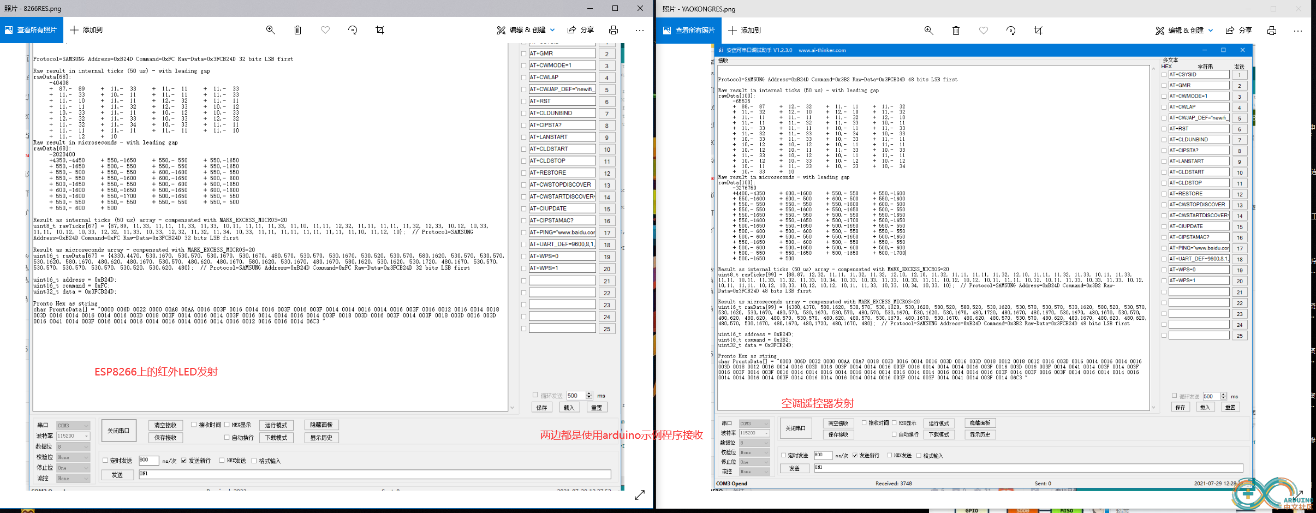Click the 'Received: 3748' status in the right photo
The image size is (1316, 513).
coord(894,484)
